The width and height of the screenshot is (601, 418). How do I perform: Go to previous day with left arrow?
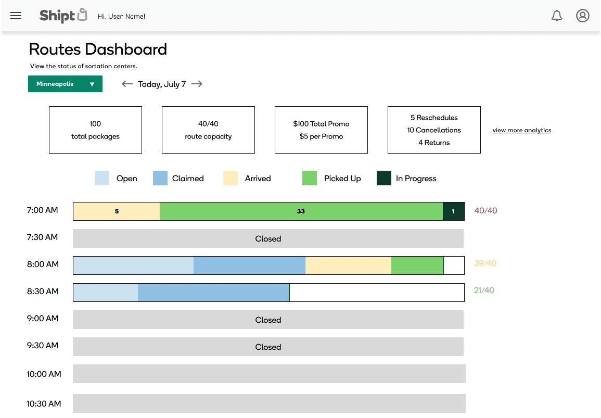tap(127, 84)
